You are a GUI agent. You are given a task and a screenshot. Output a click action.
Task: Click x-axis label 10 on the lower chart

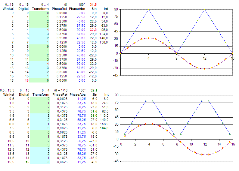tap(191, 144)
